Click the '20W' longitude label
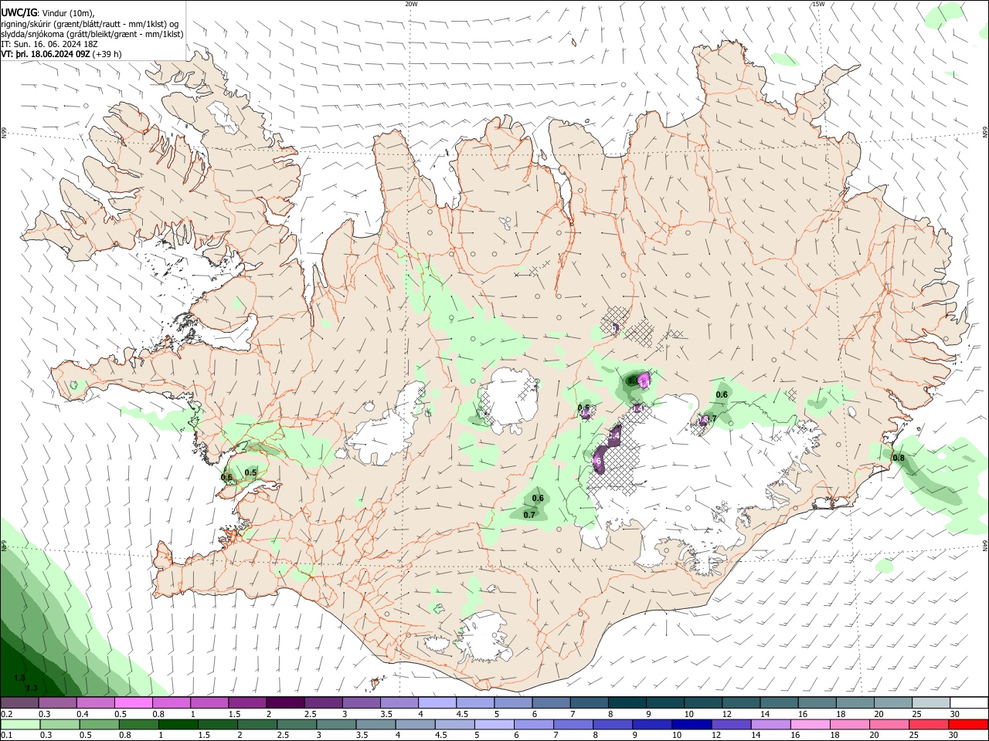This screenshot has width=989, height=741. (x=411, y=4)
